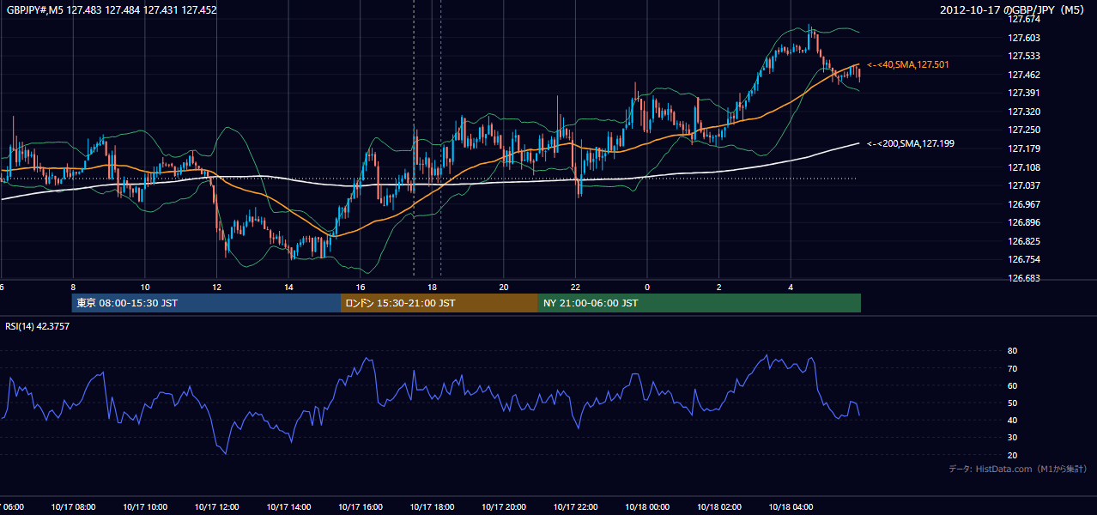Select the 東京 08:00-15:30 JST session bar

pos(206,303)
